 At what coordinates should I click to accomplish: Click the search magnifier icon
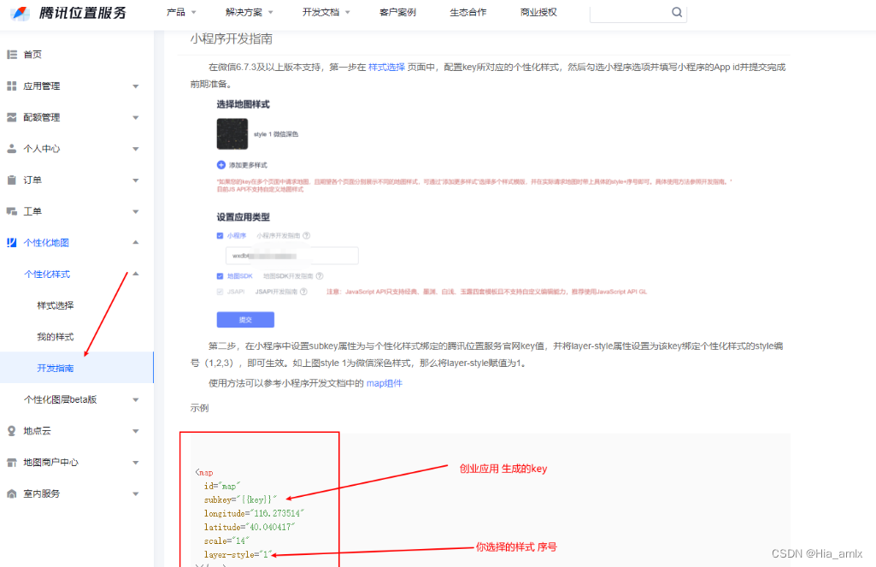coord(677,12)
